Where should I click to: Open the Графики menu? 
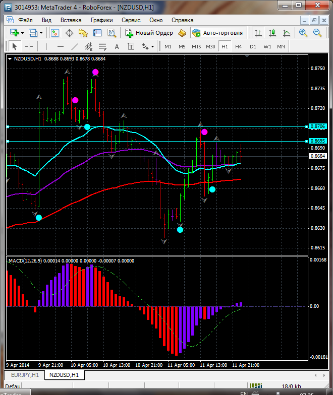(101, 20)
